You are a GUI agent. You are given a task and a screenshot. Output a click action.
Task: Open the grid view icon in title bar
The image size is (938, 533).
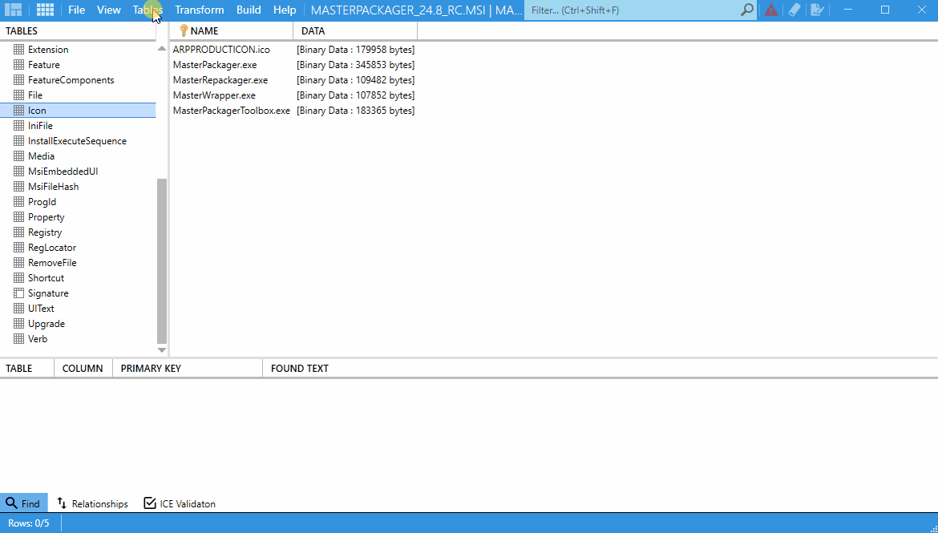[x=45, y=10]
